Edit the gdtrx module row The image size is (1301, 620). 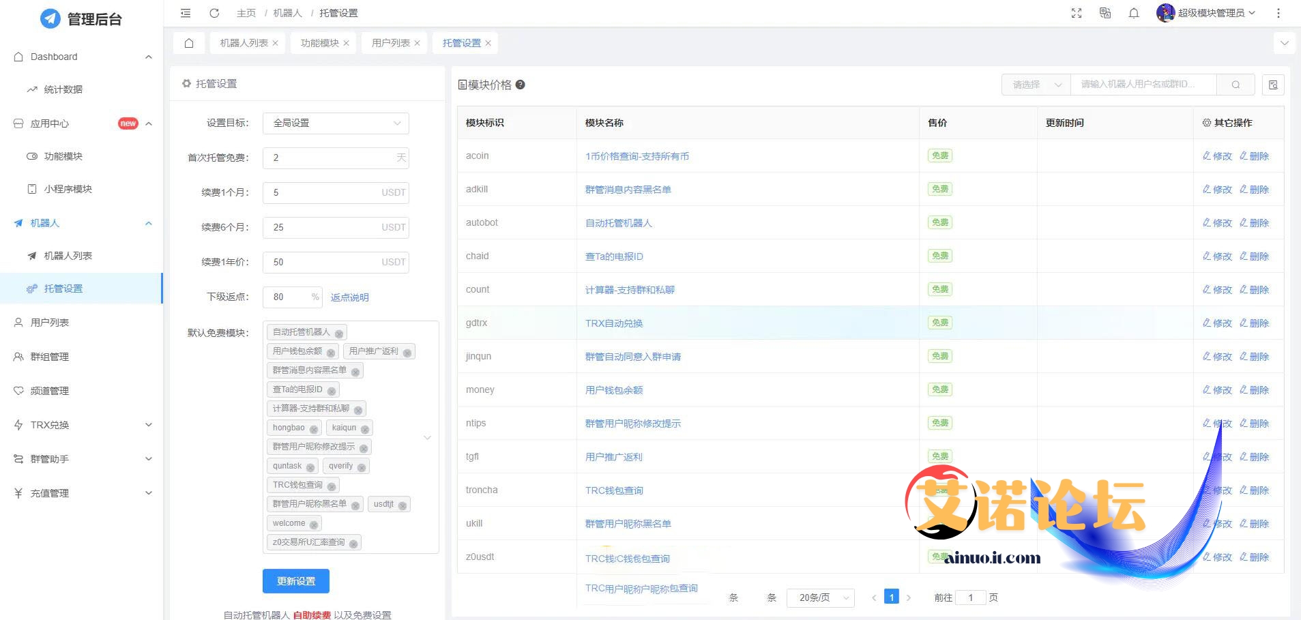pos(1217,323)
